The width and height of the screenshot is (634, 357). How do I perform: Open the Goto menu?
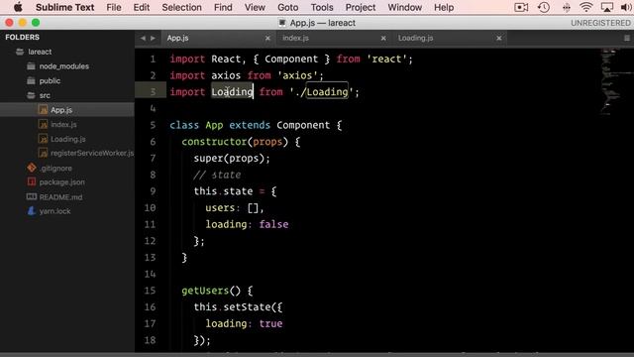coord(287,7)
